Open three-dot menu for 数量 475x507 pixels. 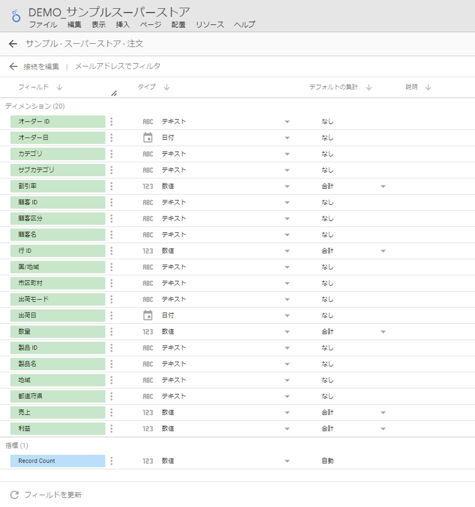click(111, 332)
